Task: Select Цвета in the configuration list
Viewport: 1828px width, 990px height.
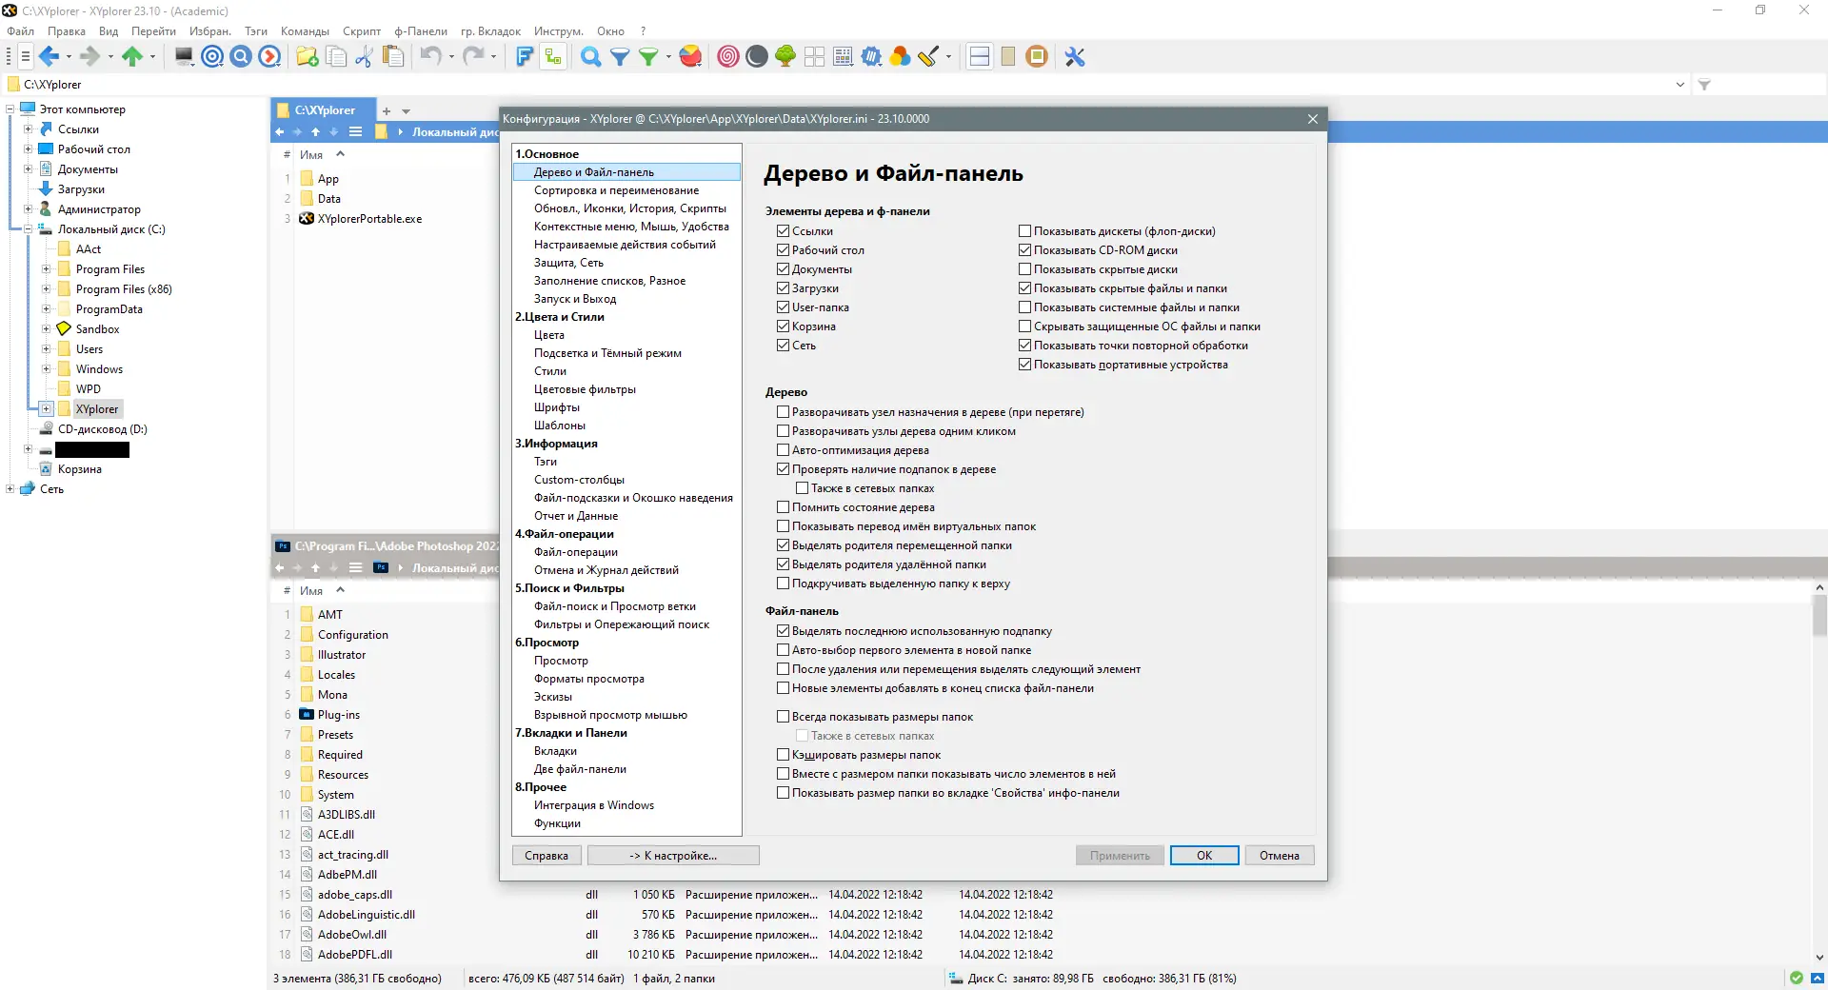Action: [x=549, y=335]
